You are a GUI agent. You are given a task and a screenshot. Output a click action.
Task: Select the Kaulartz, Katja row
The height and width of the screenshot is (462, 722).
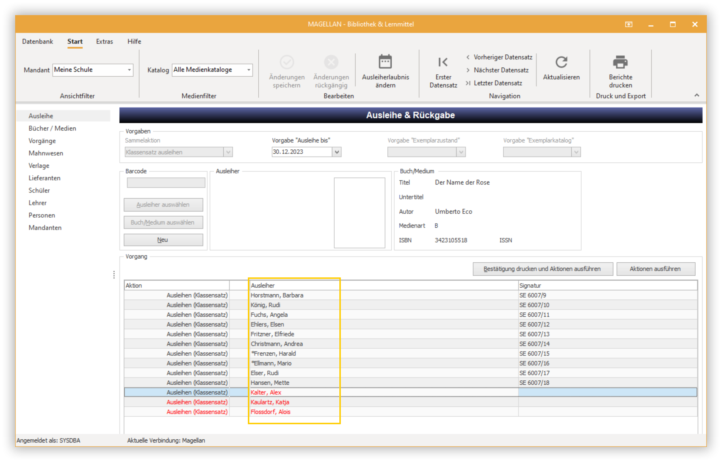(411, 402)
